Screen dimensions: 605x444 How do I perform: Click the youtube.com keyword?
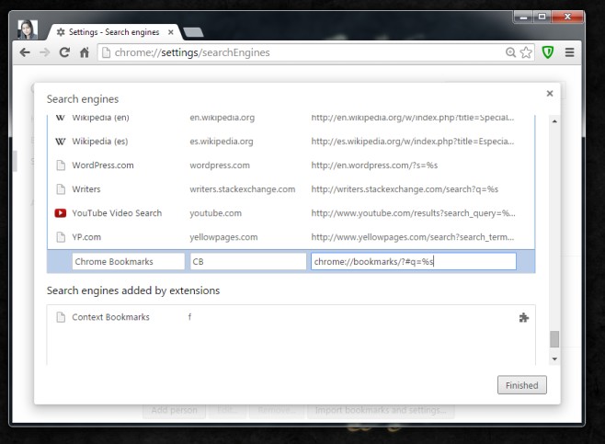tap(215, 213)
